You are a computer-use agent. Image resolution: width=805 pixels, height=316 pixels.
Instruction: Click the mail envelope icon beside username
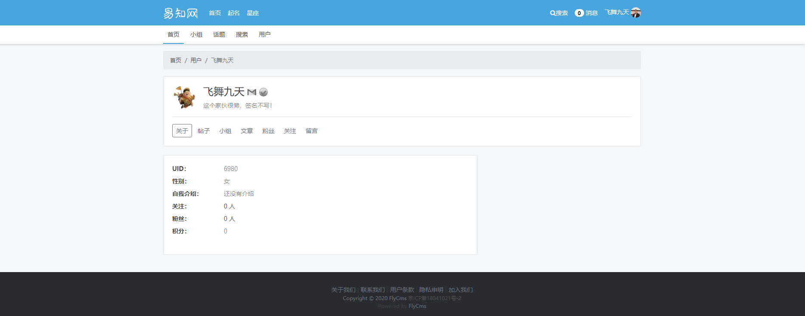pos(252,92)
